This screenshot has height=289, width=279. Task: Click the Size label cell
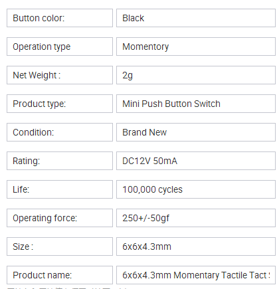[60, 246]
